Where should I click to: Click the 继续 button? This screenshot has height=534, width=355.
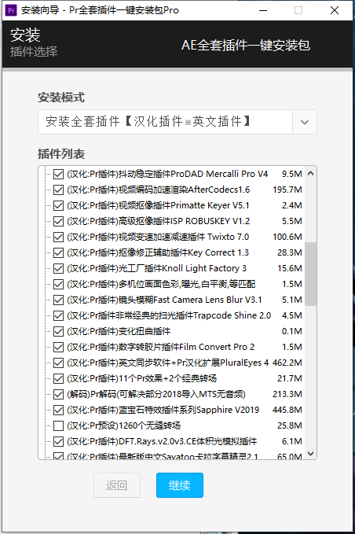tap(180, 485)
